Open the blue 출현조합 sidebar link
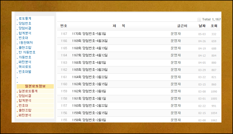The height and width of the screenshot is (134, 233). pyautogui.click(x=25, y=47)
